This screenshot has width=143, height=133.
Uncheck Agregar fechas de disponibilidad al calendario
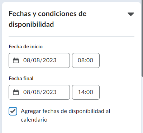point(13,111)
